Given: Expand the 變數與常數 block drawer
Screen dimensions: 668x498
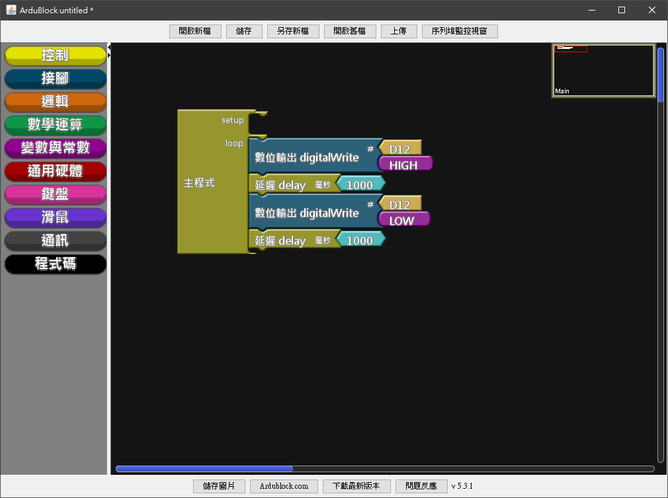Looking at the screenshot, I should point(55,148).
